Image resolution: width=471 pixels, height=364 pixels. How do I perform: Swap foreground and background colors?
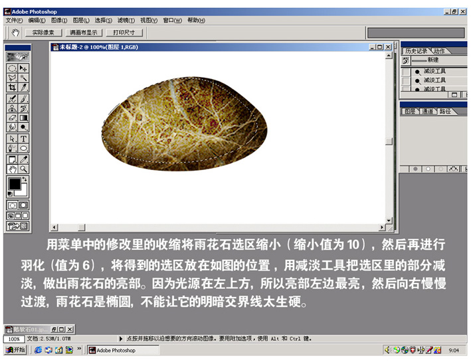coord(25,179)
